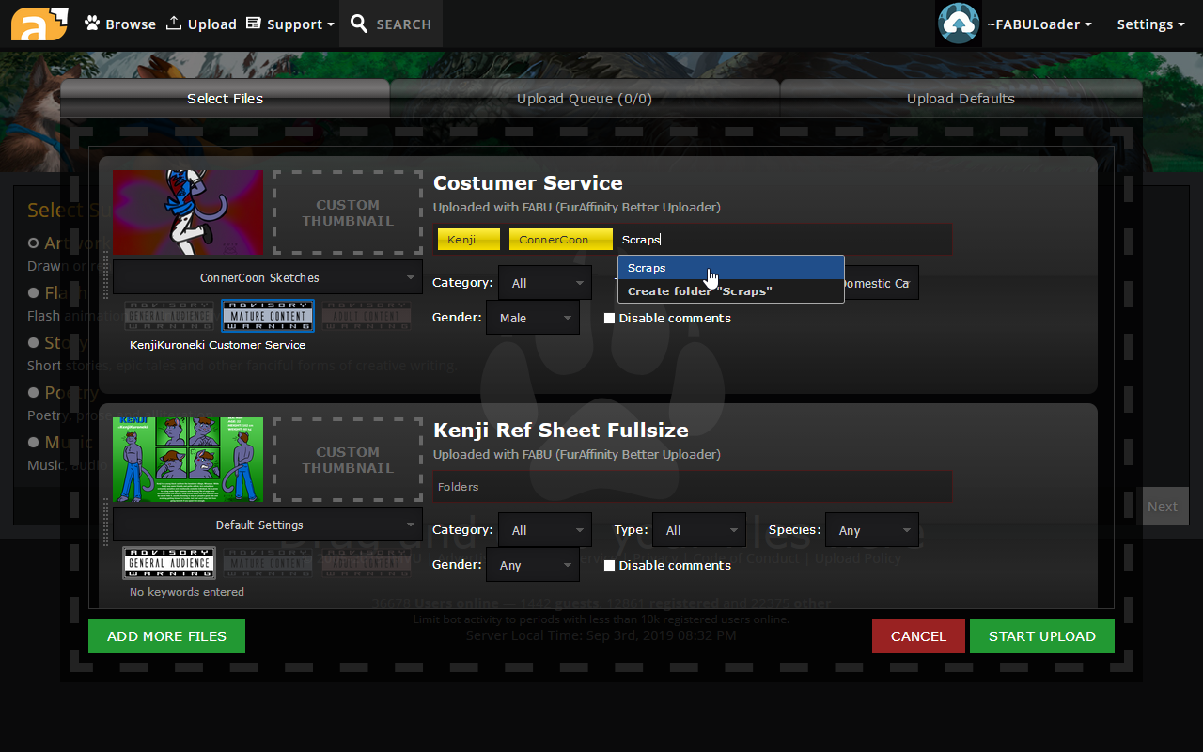Image resolution: width=1203 pixels, height=752 pixels.
Task: Select General Audience rating for Kenji Ref Sheet
Action: 169,563
